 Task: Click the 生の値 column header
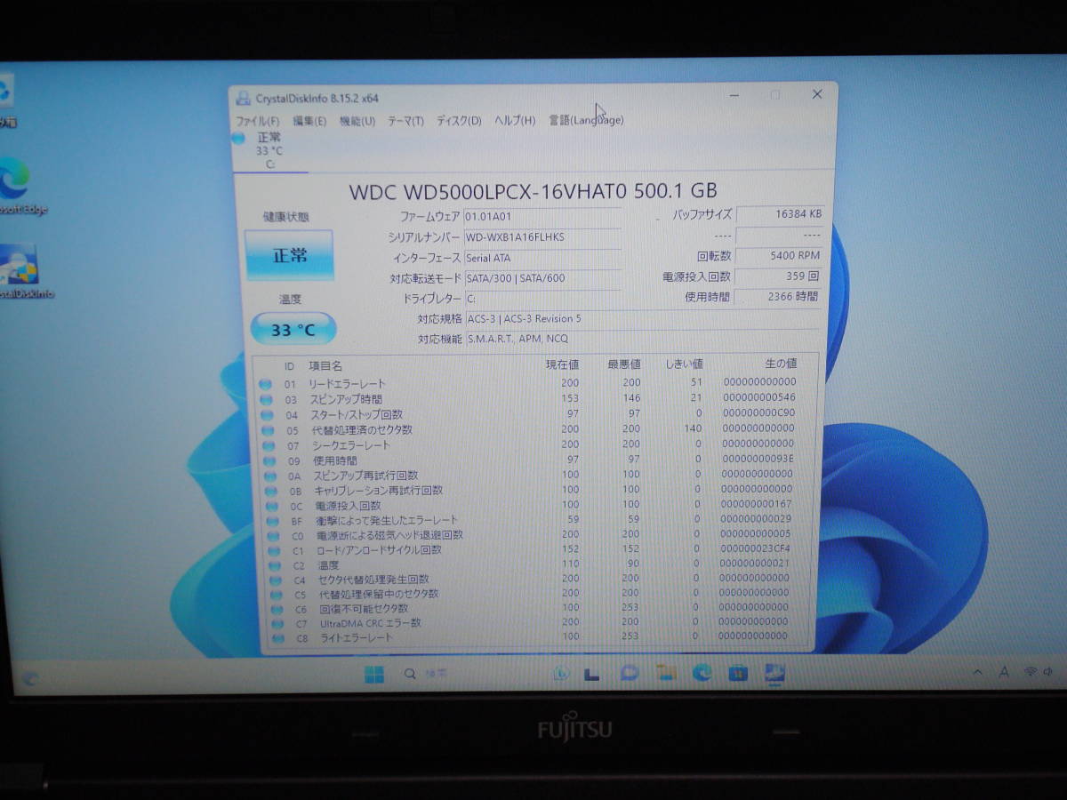point(781,363)
